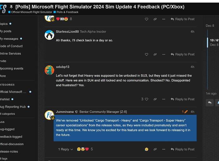Open more actions menu on Jummivana's post

point(164,149)
